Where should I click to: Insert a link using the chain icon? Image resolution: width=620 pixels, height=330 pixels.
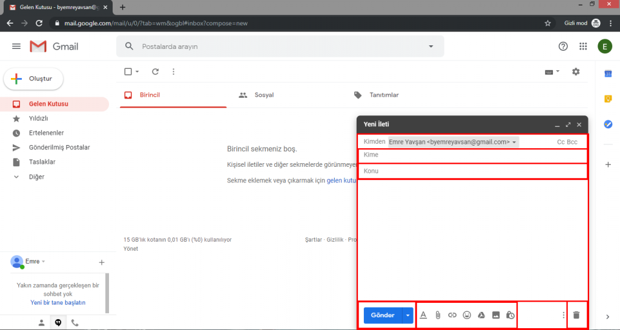[x=452, y=315]
